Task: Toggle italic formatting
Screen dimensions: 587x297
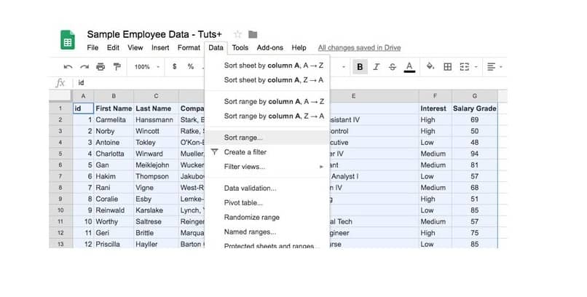Action: (x=377, y=67)
